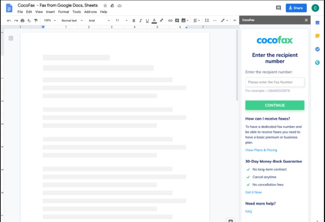Click the green CONTINUE button
The height and width of the screenshot is (222, 325).
pyautogui.click(x=275, y=105)
